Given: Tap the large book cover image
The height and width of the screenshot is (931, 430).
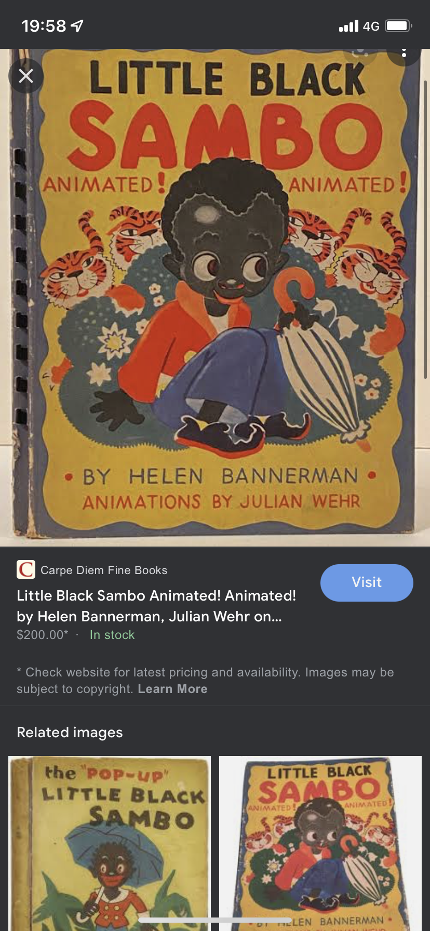Looking at the screenshot, I should point(215,297).
